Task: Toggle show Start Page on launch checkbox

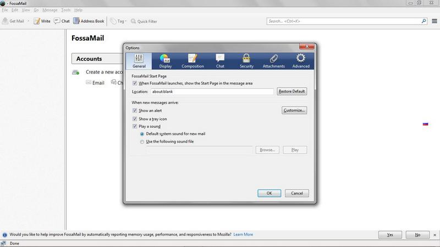Action: tap(135, 83)
